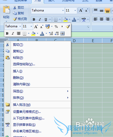113x137 pixels.
Task: Click mini toolbar Center alignment
Action: click(19, 33)
